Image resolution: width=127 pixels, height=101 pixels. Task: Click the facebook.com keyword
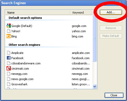[81, 58]
